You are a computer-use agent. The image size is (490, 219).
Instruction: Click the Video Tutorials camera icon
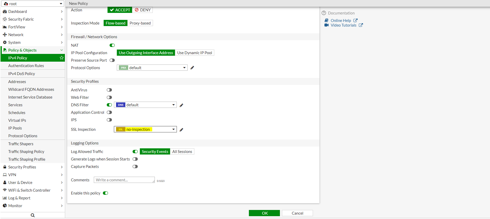(327, 25)
